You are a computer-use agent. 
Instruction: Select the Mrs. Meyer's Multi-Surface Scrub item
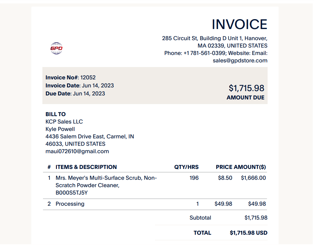(x=106, y=185)
